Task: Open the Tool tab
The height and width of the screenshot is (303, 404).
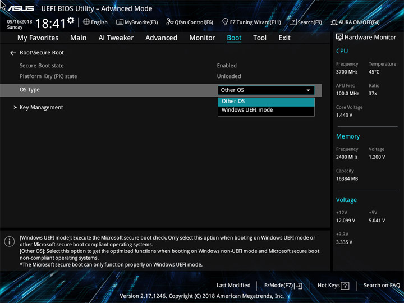Action: [260, 38]
